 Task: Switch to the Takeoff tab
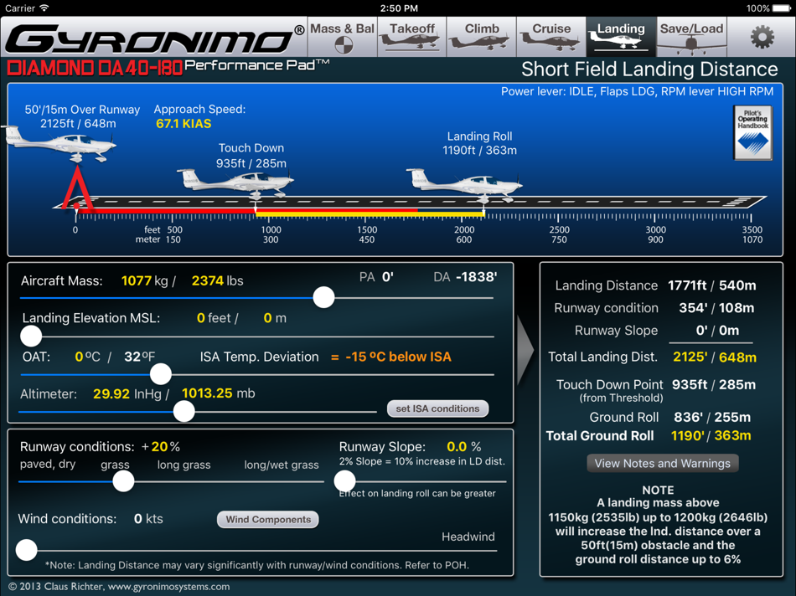tap(411, 37)
